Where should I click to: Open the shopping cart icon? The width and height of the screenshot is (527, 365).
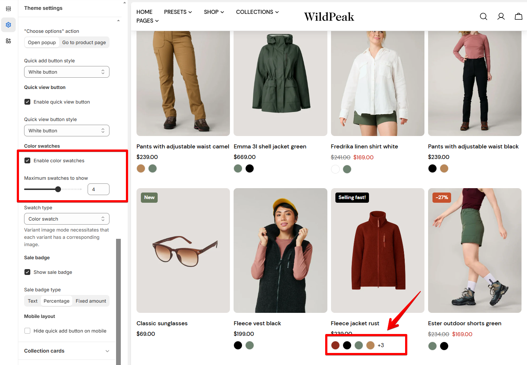519,16
